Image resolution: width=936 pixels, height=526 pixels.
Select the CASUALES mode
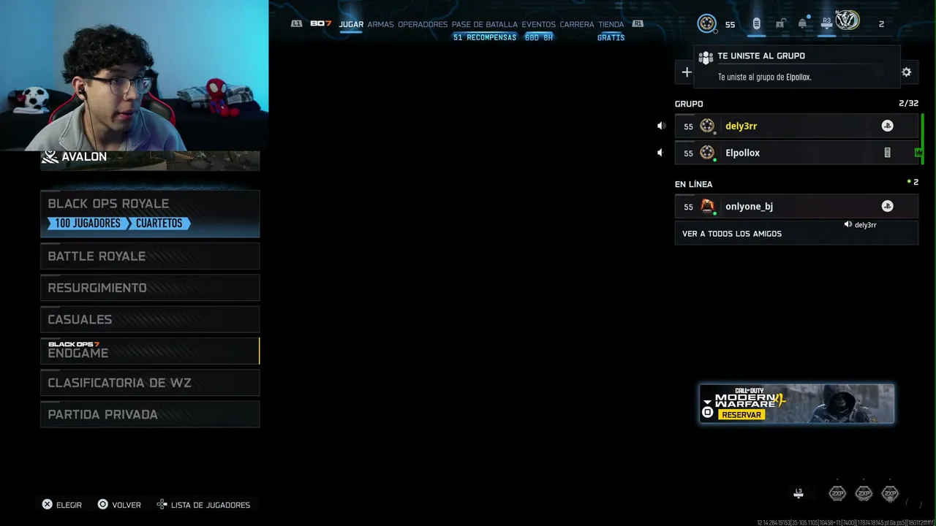[150, 319]
